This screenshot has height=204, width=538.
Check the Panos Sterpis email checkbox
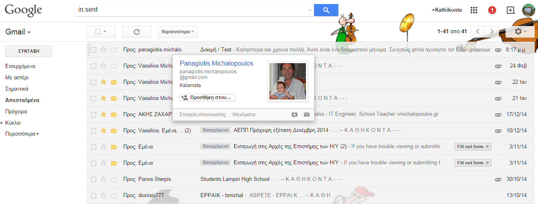(93, 179)
